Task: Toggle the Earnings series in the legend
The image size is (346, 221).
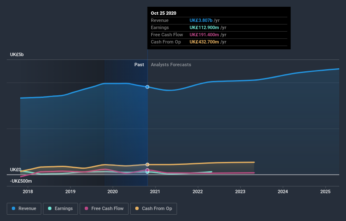Action: point(60,209)
